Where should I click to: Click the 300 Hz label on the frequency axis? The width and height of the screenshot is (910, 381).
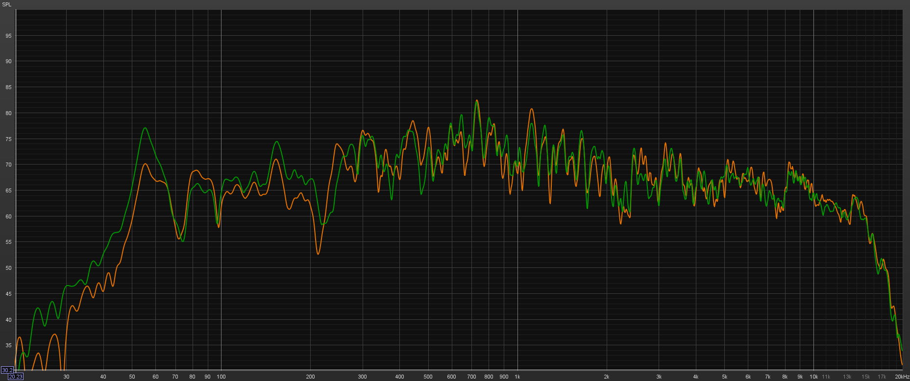click(x=362, y=377)
